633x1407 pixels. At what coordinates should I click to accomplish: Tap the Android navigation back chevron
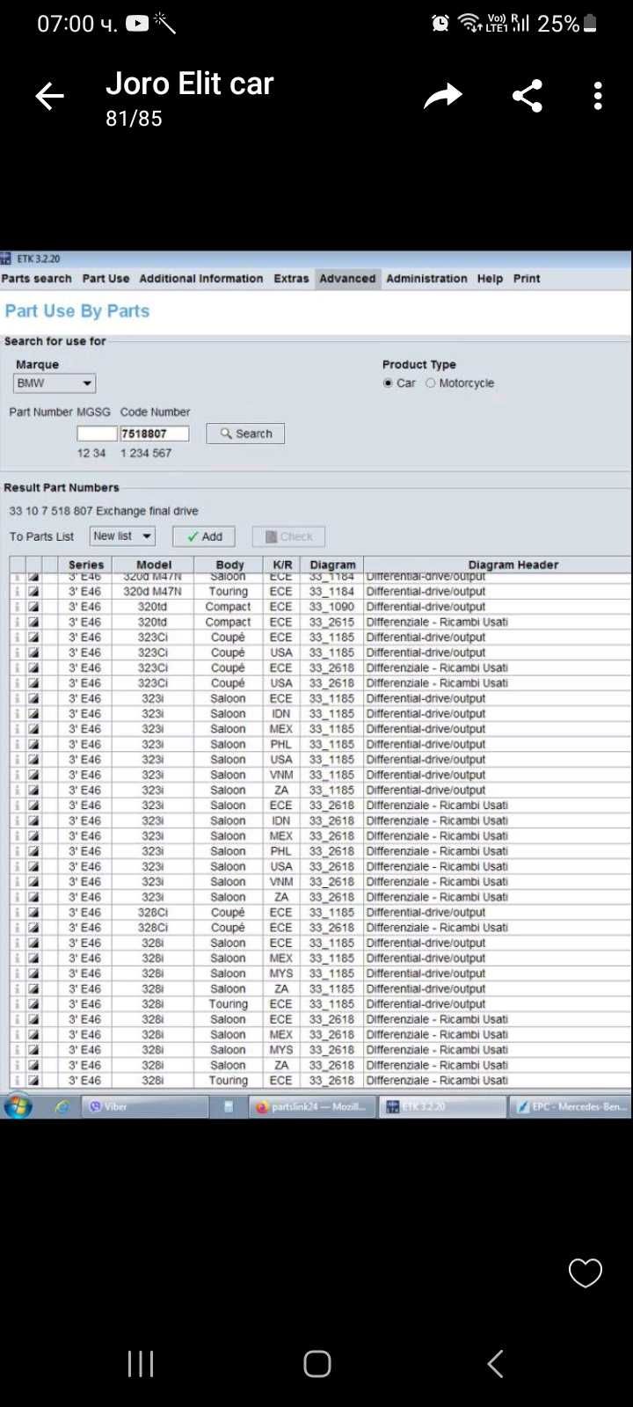(x=495, y=1364)
